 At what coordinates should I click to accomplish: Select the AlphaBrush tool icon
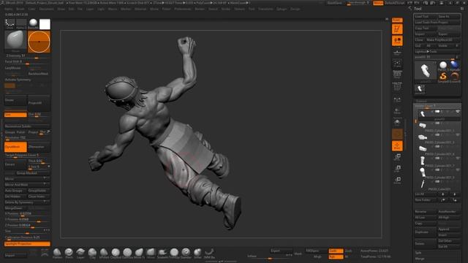coord(455,66)
